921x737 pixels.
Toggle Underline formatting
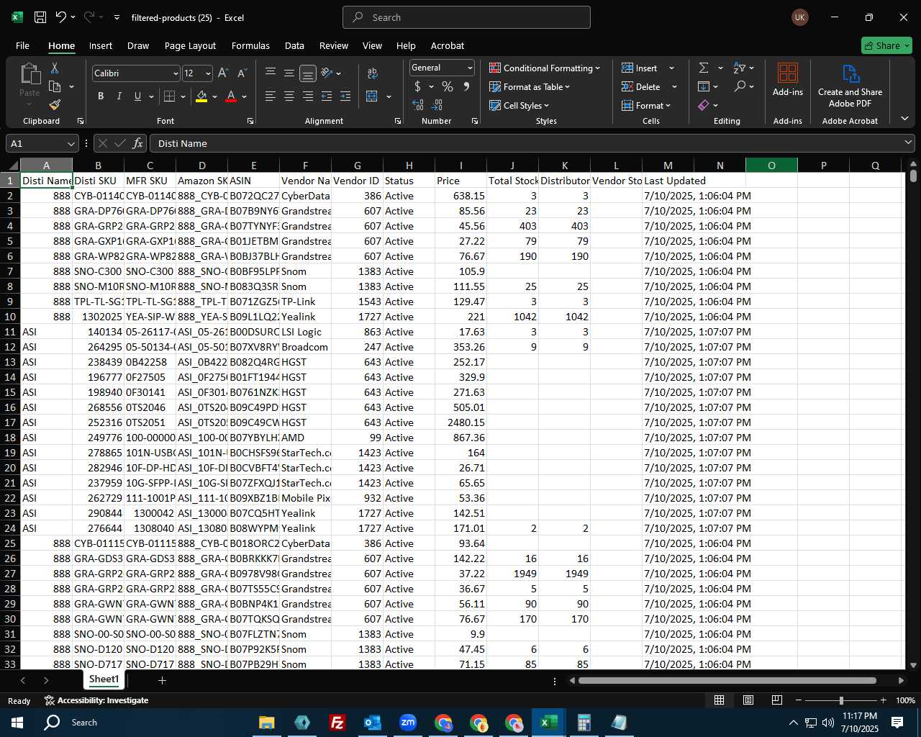(137, 96)
